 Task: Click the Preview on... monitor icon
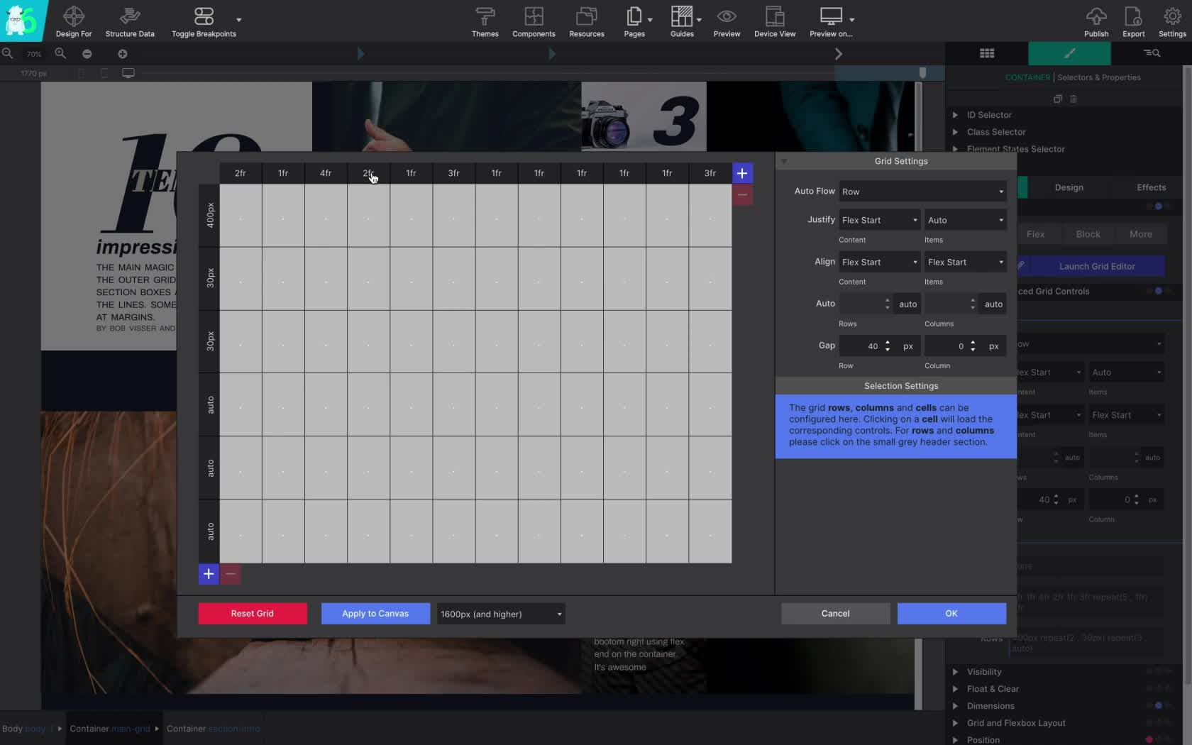tap(831, 16)
